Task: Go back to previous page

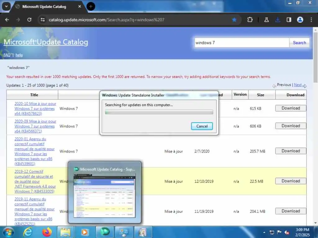Action: (x=7, y=20)
